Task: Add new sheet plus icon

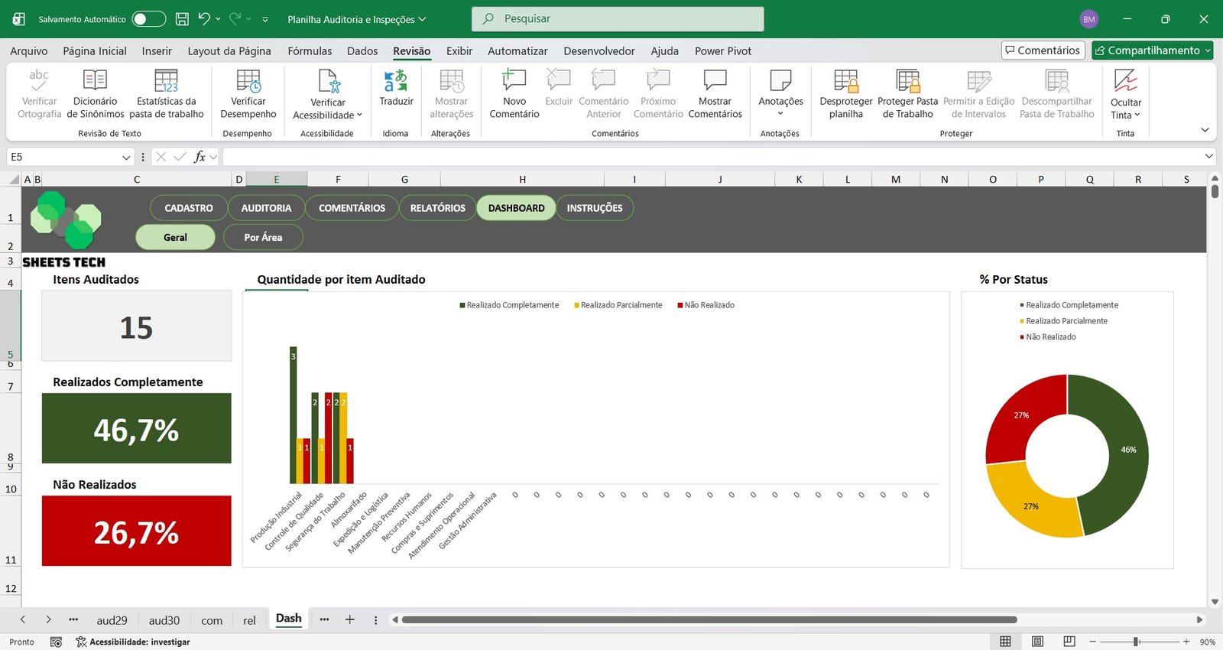Action: click(x=349, y=619)
